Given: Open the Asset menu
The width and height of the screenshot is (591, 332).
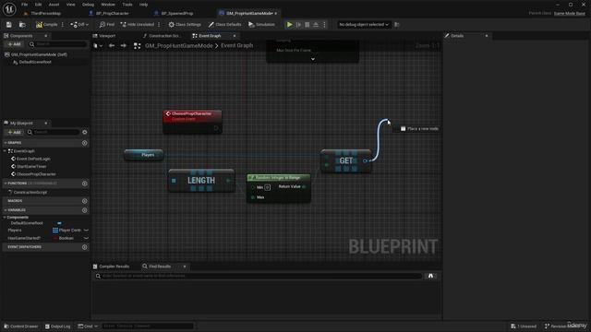Looking at the screenshot, I should coord(54,5).
